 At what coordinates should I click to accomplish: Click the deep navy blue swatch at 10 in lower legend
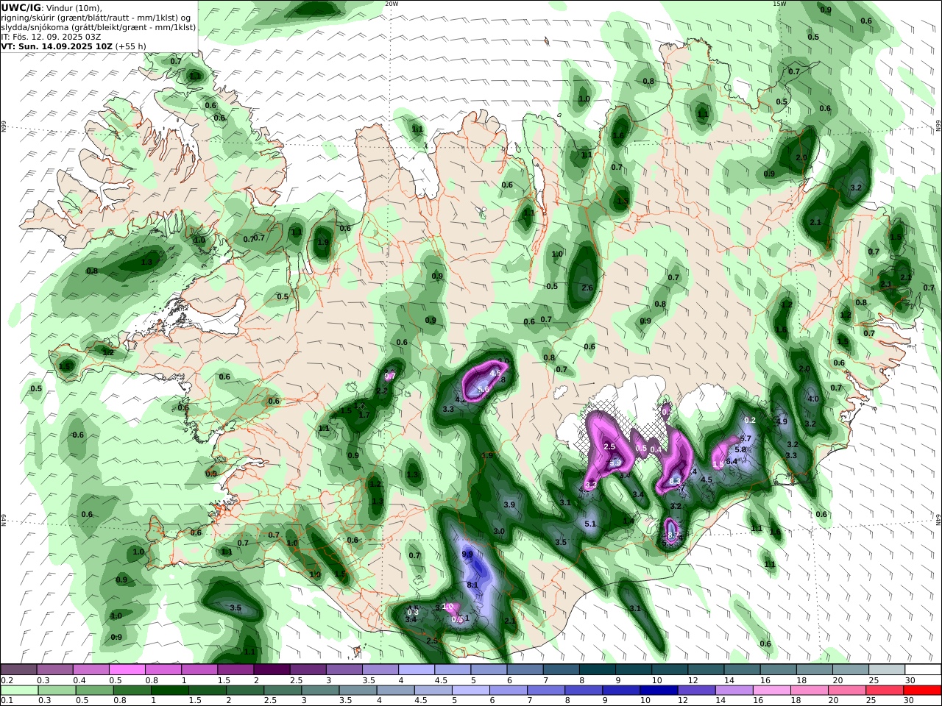coord(658,690)
